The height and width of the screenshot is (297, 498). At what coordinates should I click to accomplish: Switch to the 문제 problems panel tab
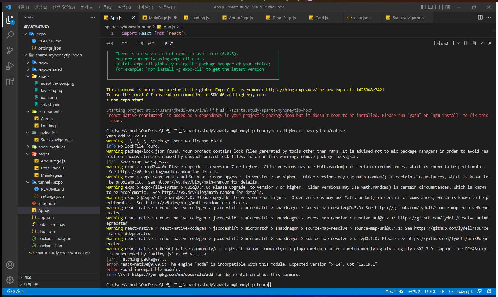(110, 43)
